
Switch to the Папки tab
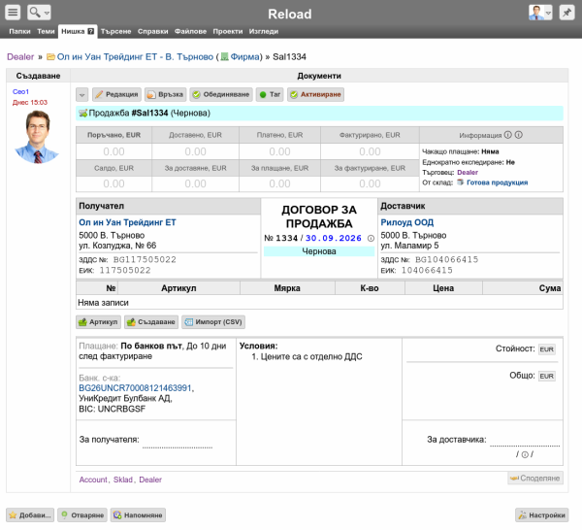(19, 32)
